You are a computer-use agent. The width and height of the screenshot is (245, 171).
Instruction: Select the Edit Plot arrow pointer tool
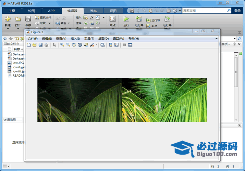pos(54,45)
